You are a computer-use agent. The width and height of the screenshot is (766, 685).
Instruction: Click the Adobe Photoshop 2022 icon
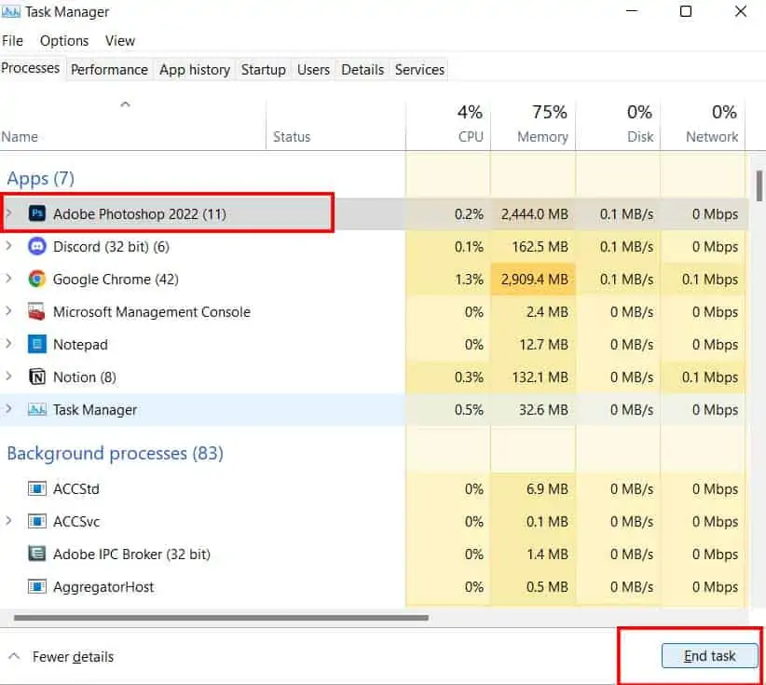click(37, 213)
